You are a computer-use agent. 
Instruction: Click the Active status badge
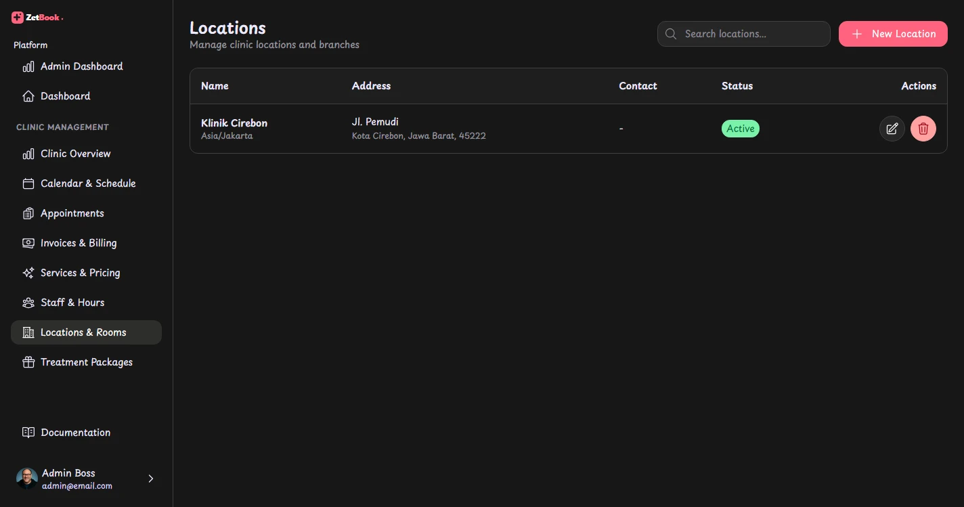[x=741, y=129]
